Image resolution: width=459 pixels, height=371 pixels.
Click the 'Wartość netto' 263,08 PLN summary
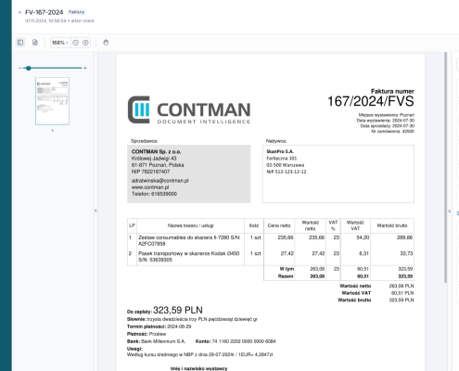[376, 286]
